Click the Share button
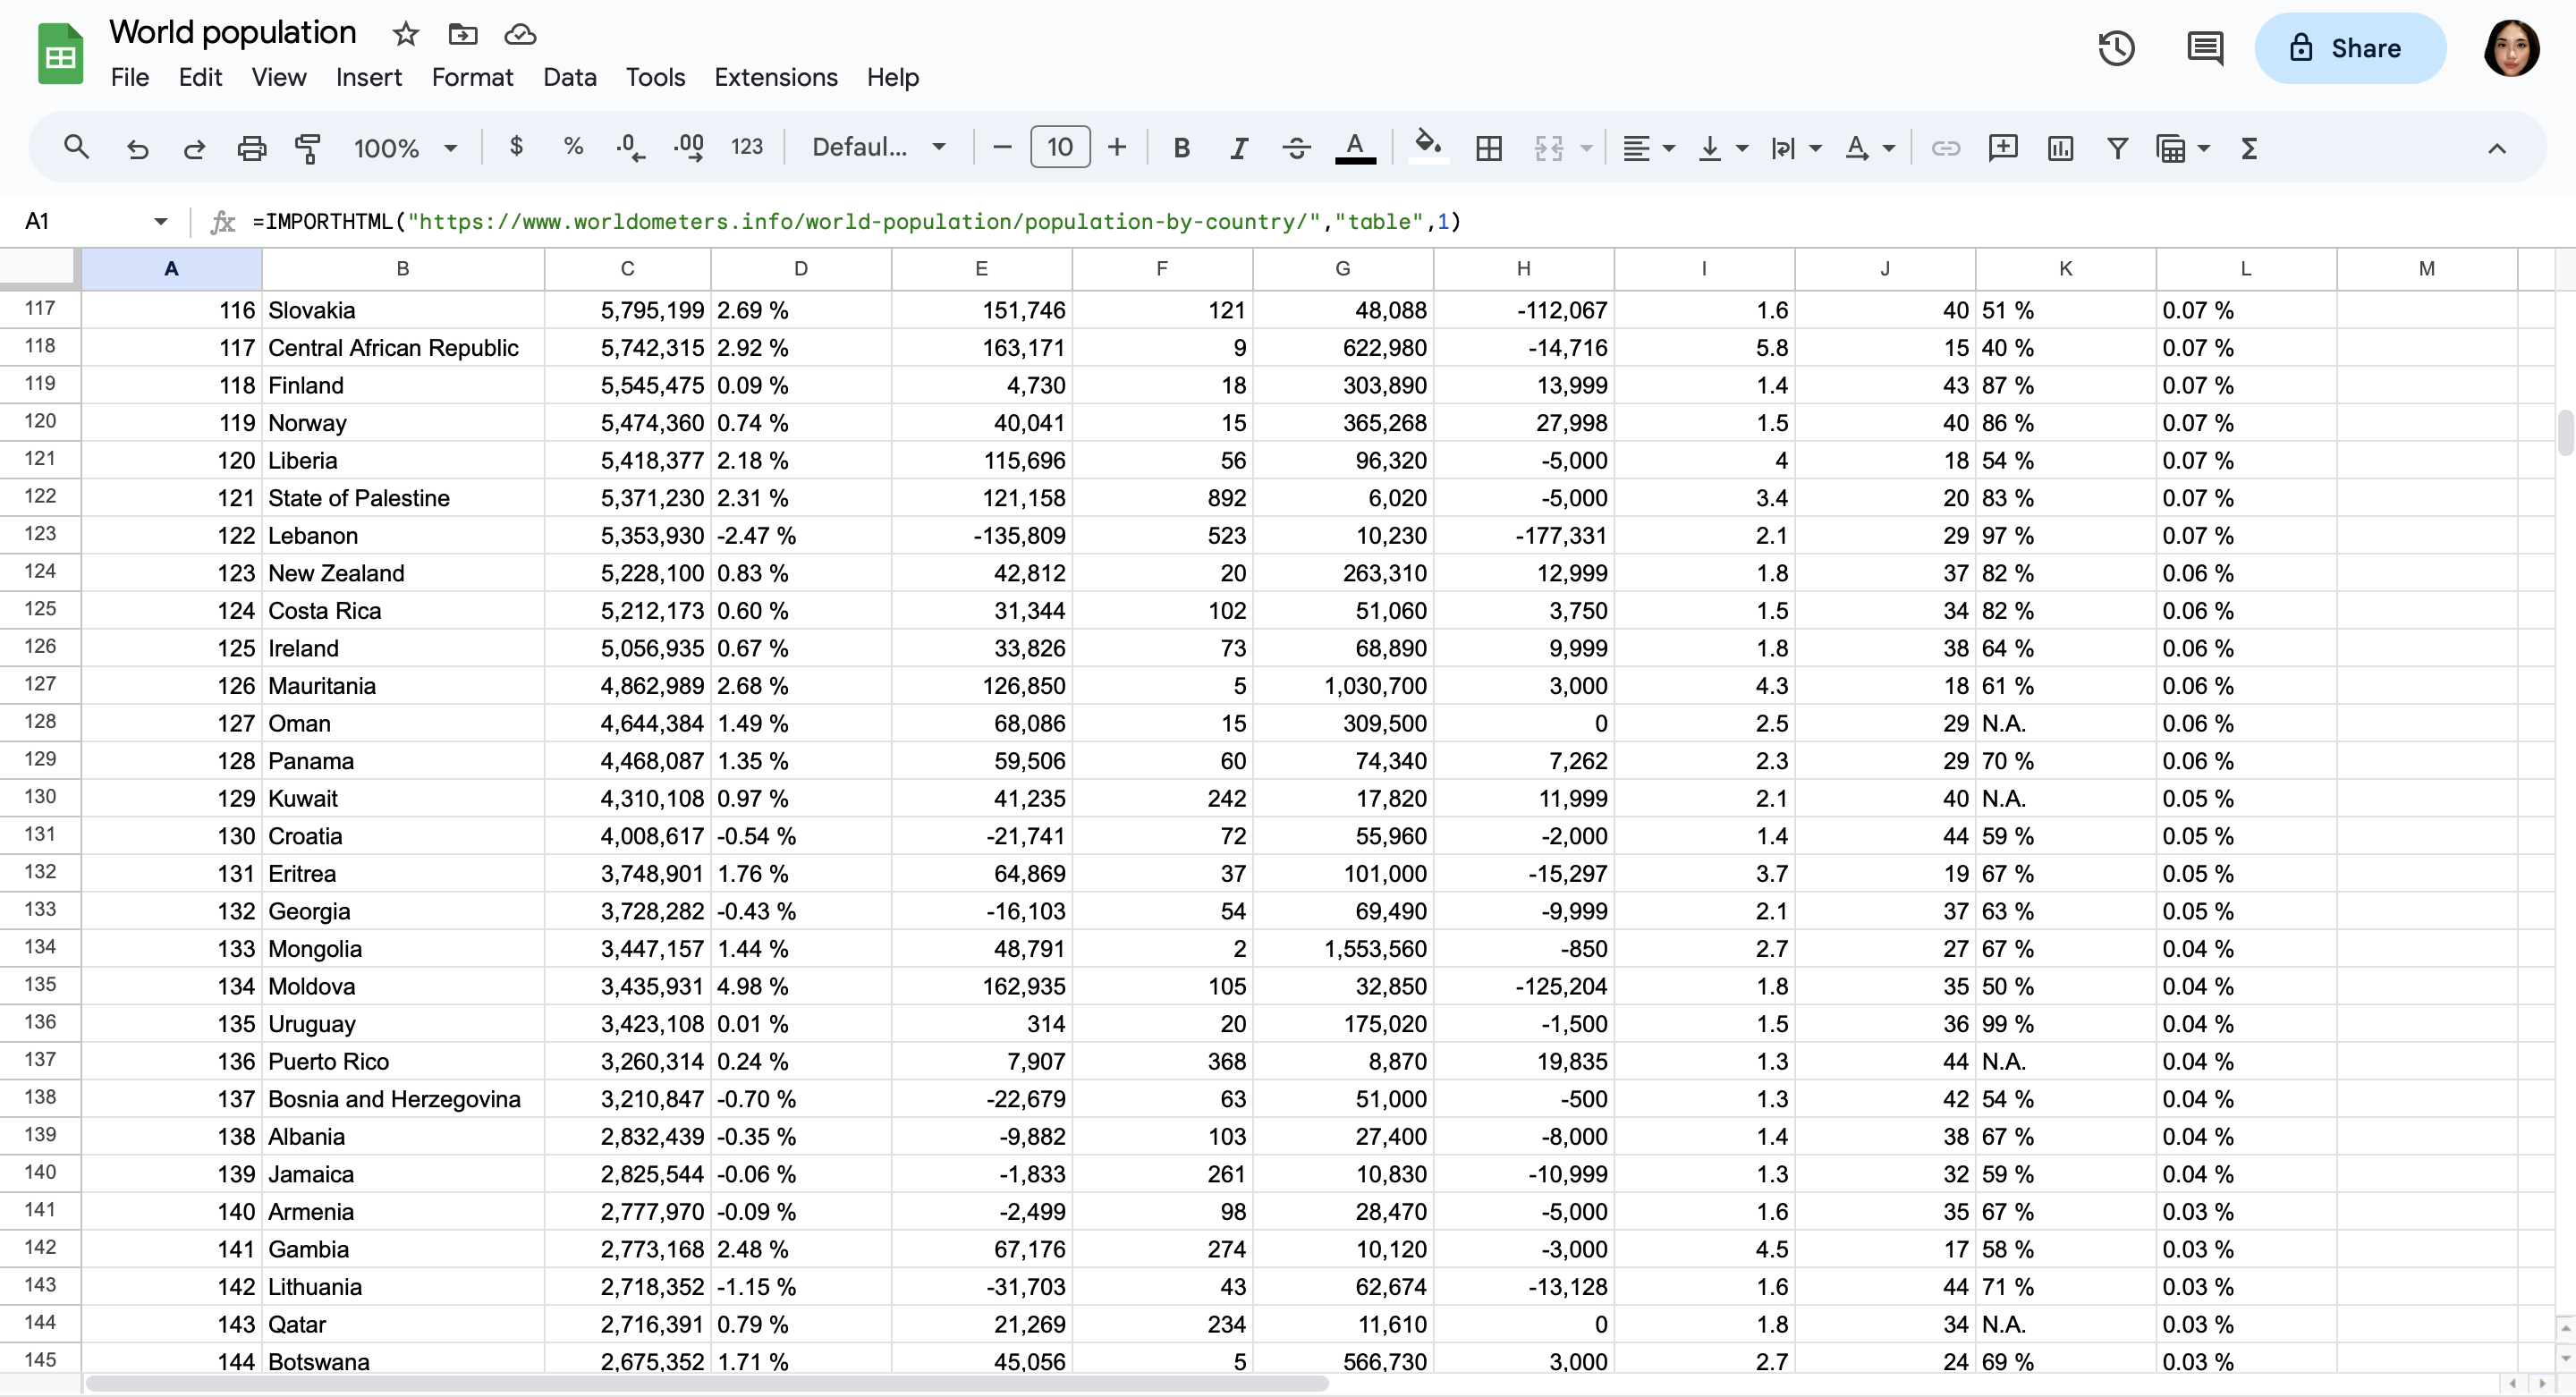This screenshot has height=1397, width=2576. pos(2349,48)
